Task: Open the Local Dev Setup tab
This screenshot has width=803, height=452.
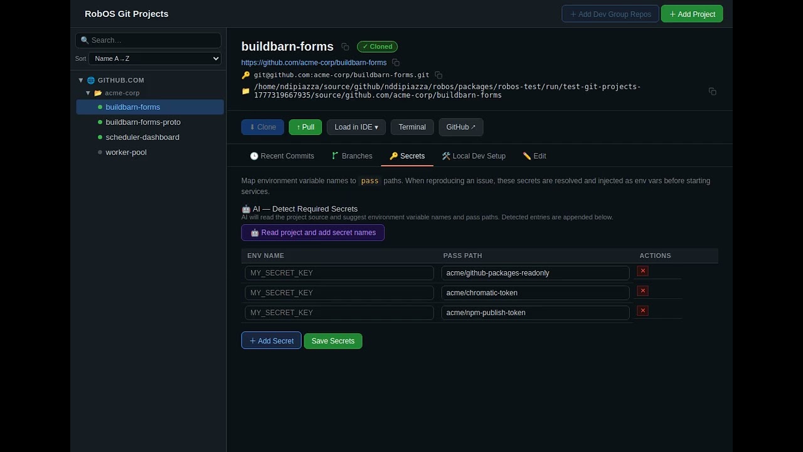Action: pos(474,156)
